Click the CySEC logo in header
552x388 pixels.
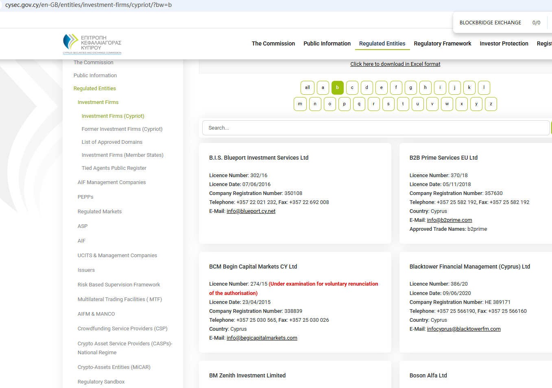click(x=92, y=44)
